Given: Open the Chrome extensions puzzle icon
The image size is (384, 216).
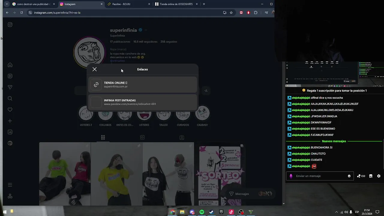Looking at the screenshot, I should coord(256,13).
